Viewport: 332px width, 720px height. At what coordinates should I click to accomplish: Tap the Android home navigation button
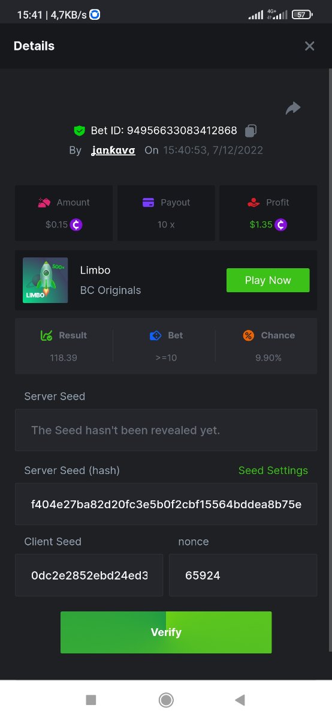pyautogui.click(x=166, y=700)
